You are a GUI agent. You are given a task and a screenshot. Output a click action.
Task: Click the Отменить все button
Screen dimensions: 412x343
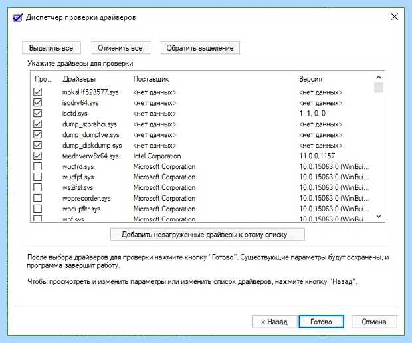[x=120, y=48]
